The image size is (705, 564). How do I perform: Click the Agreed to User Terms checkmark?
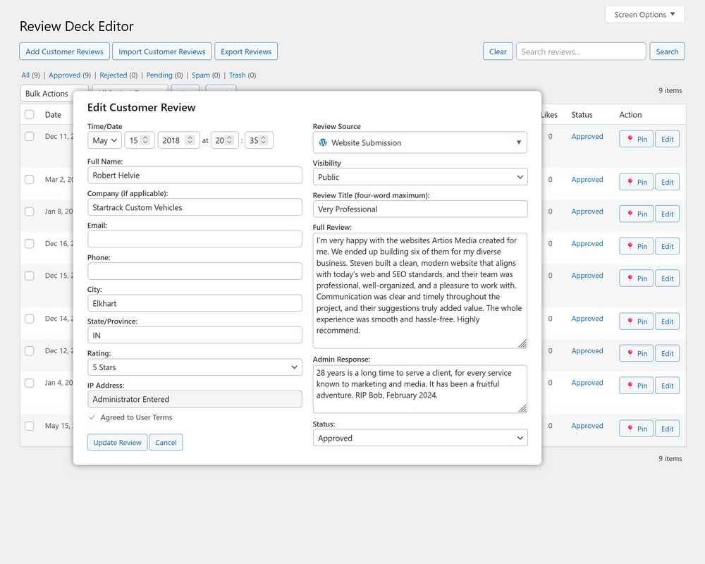(x=92, y=417)
